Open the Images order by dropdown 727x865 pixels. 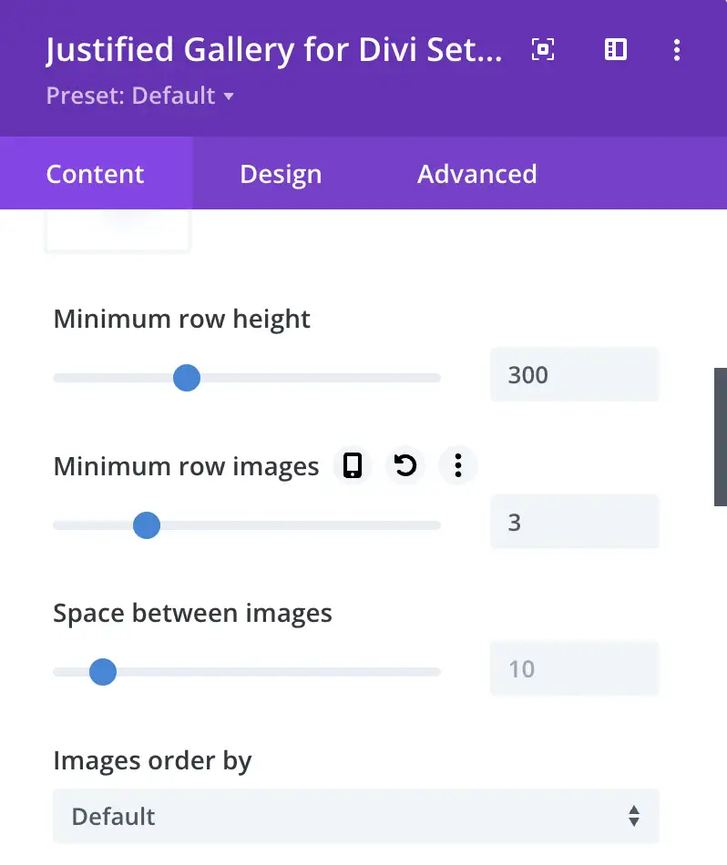[355, 816]
